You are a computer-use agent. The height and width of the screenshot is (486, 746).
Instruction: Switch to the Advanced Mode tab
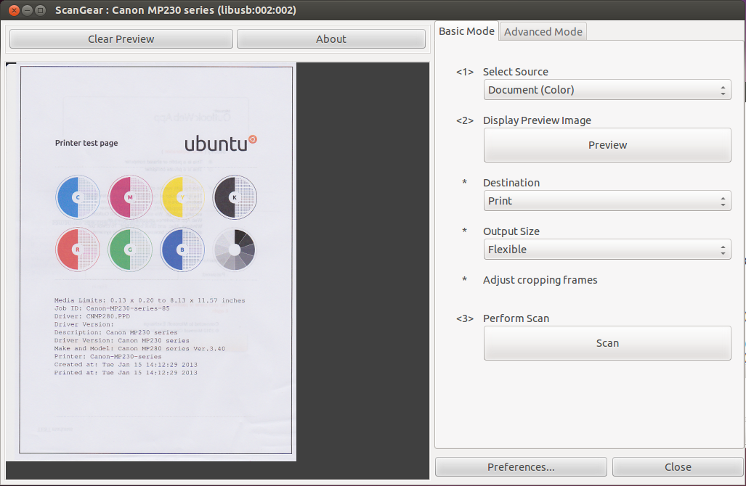(543, 32)
